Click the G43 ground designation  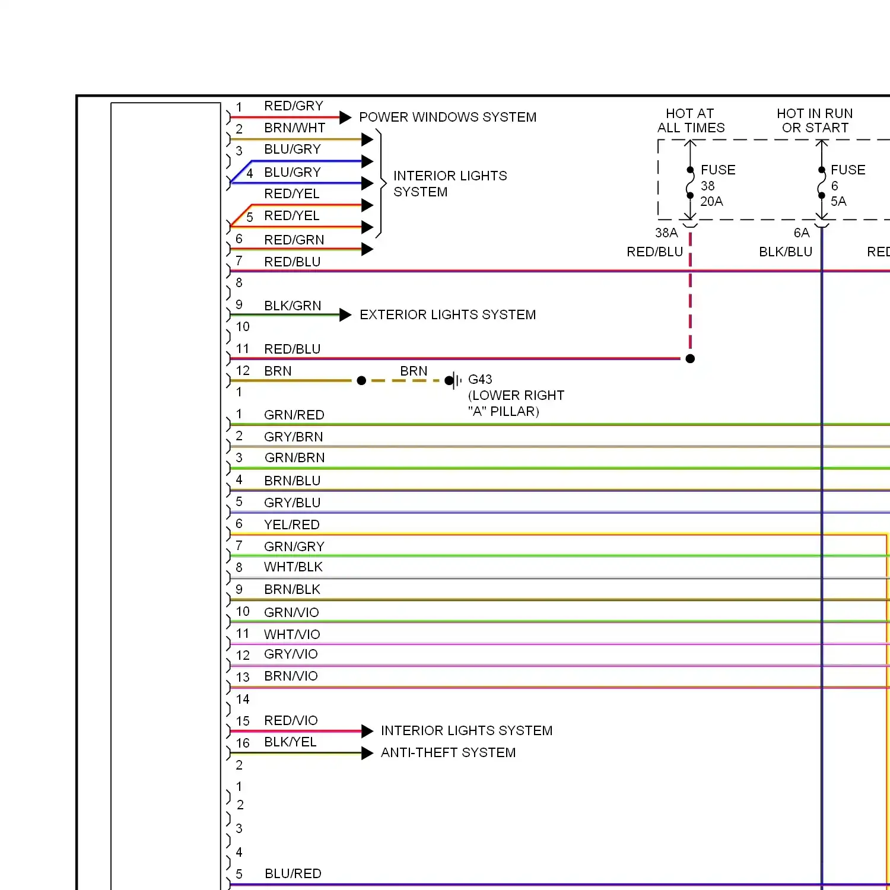point(480,379)
